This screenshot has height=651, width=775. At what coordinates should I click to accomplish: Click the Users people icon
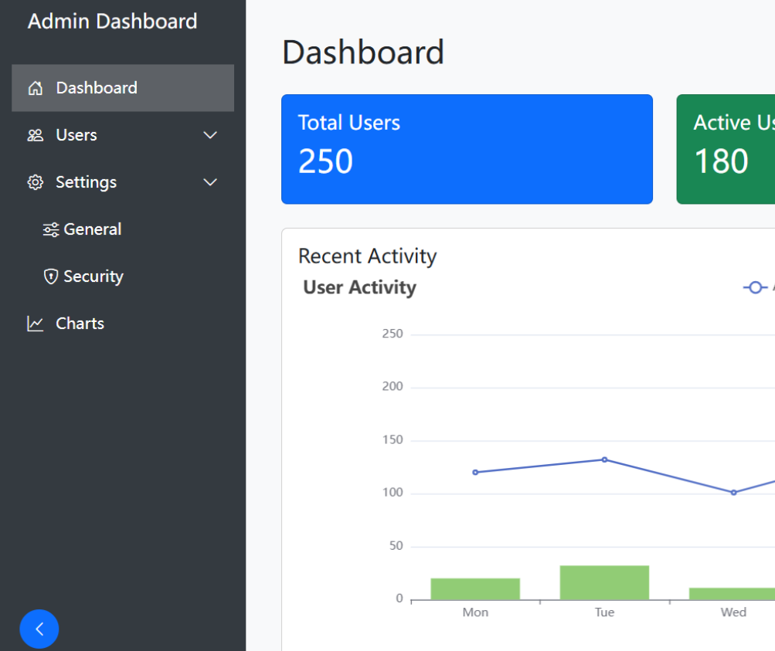pos(35,135)
